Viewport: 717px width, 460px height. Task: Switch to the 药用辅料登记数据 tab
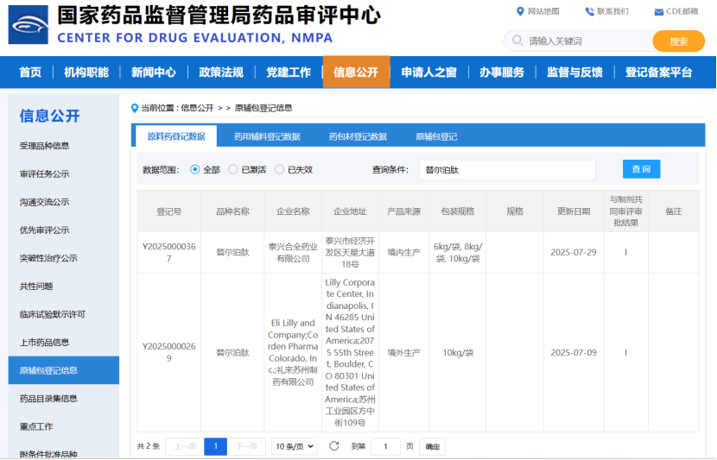tap(267, 136)
